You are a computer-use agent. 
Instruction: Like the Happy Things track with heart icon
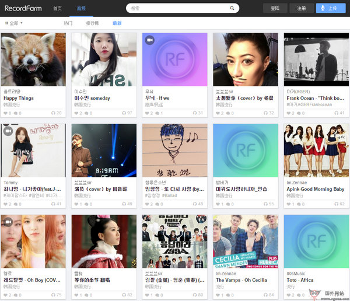[6, 113]
